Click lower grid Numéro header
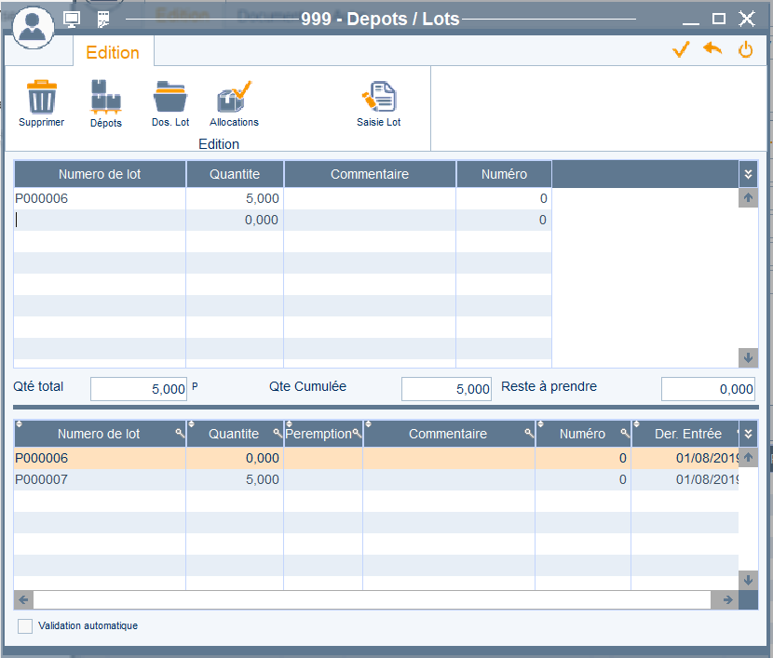Viewport: 773px width, 658px height. (x=582, y=434)
